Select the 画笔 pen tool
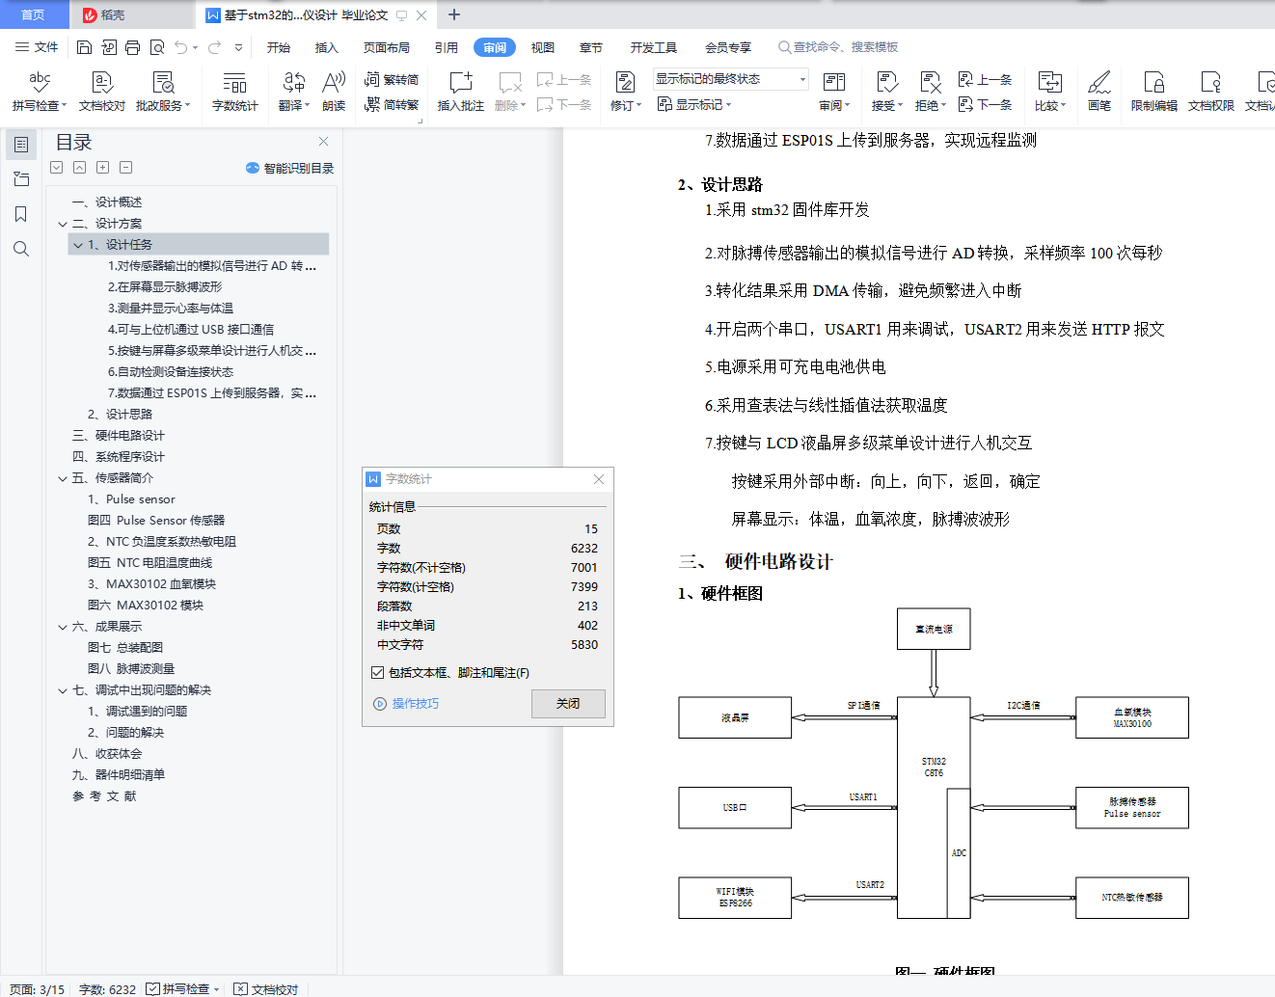Screen dimensions: 1275x997 coord(1099,92)
